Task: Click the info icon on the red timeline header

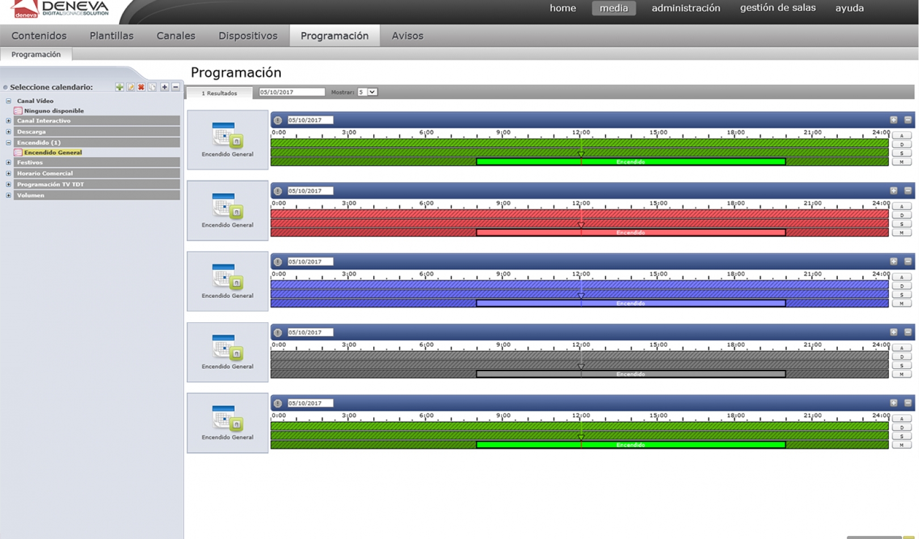Action: pyautogui.click(x=278, y=191)
